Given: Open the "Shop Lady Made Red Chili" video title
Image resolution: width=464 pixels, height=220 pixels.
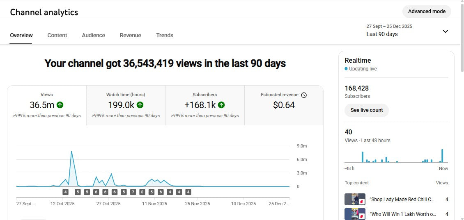Looking at the screenshot, I should tap(402, 200).
